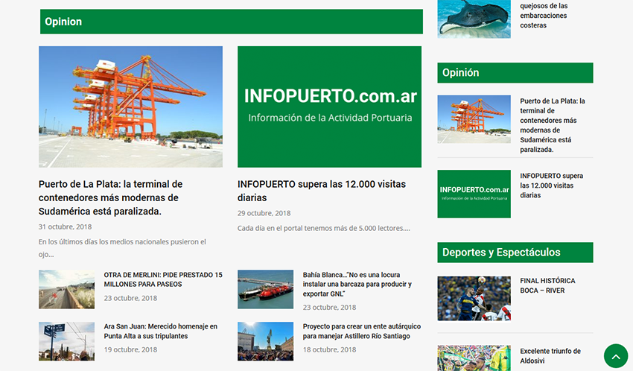The height and width of the screenshot is (371, 633).
Task: Open Ara San Juan street sign thumbnail
Action: 66,341
